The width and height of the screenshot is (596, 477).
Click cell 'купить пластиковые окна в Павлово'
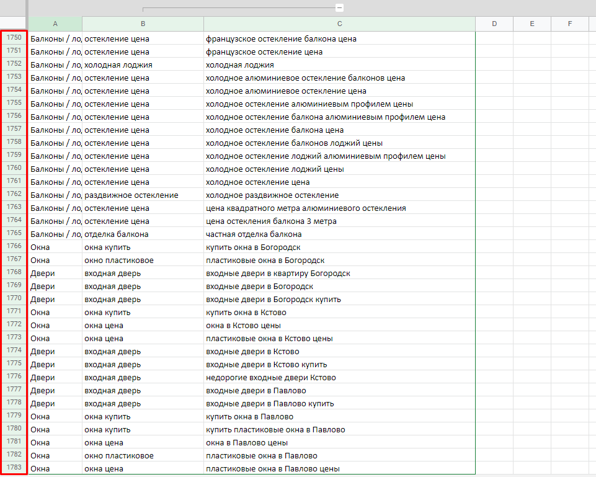click(x=339, y=430)
